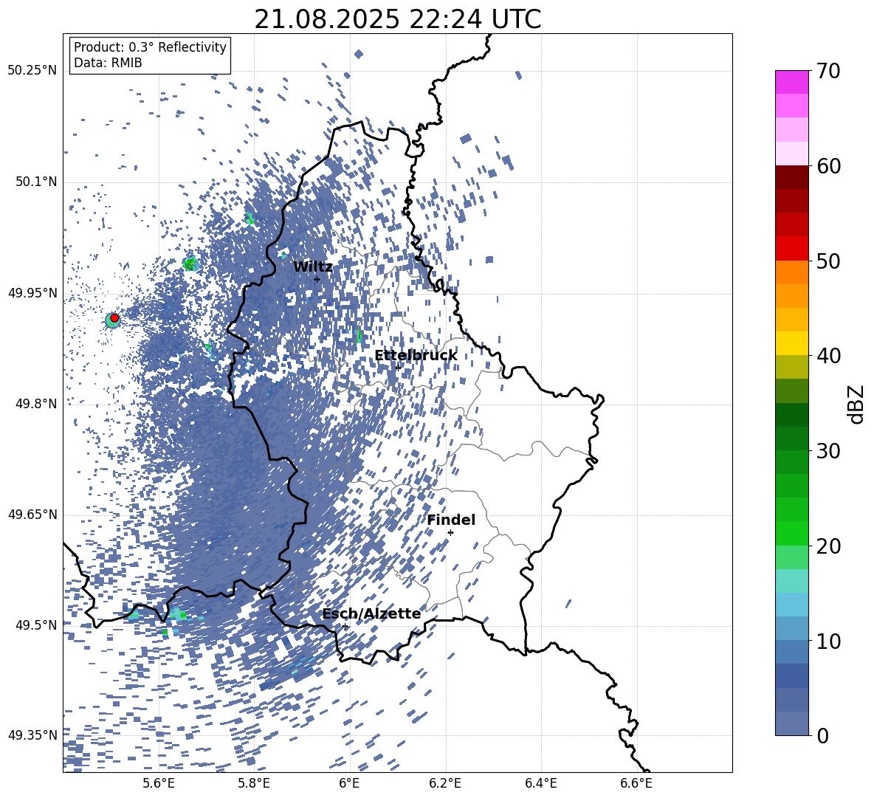Image resolution: width=874 pixels, height=798 pixels.
Task: Click the blue colorbar segment below 10
Action: (x=791, y=652)
